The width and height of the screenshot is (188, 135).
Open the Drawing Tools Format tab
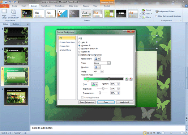[107, 6]
